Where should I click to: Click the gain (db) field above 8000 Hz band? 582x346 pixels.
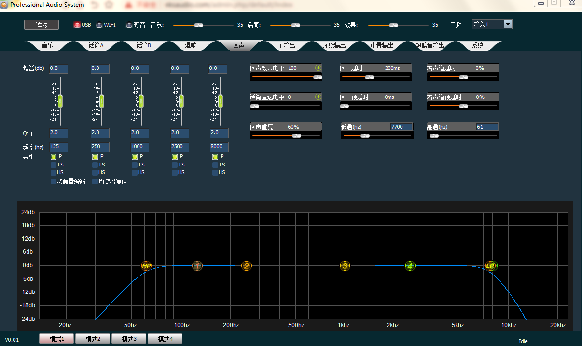coord(218,69)
